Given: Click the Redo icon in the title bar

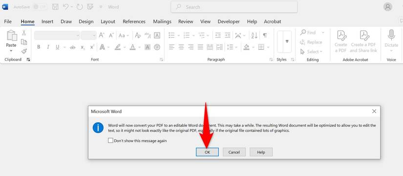Looking at the screenshot, I should pyautogui.click(x=80, y=7).
